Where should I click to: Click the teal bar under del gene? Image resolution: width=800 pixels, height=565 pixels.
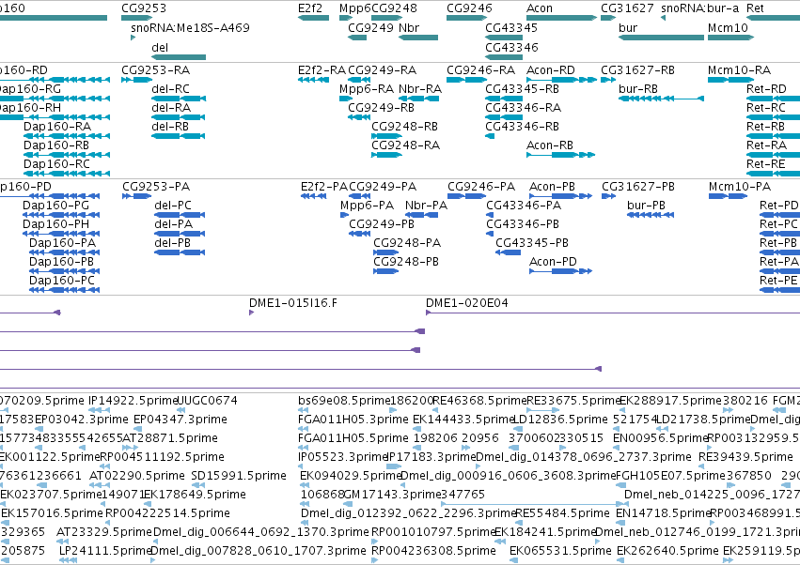pyautogui.click(x=179, y=57)
